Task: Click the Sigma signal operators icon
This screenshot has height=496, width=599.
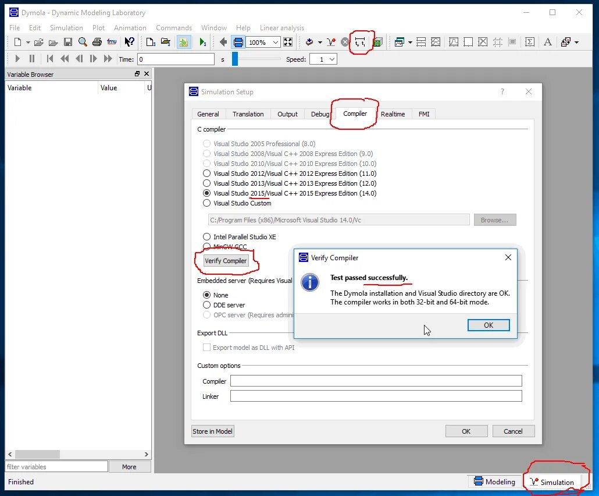Action: (529, 42)
